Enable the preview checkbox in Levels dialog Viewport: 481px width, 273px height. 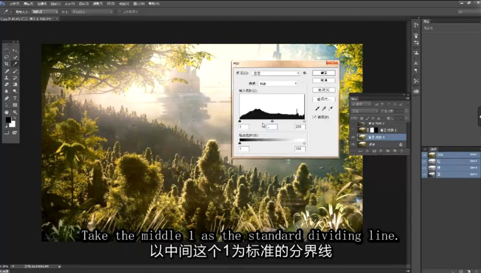[314, 117]
